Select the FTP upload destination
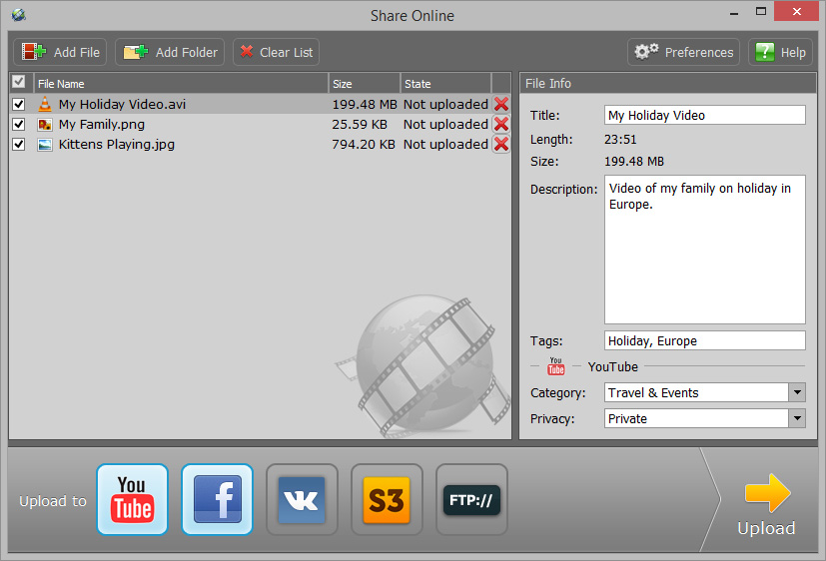The height and width of the screenshot is (561, 826). pyautogui.click(x=471, y=499)
